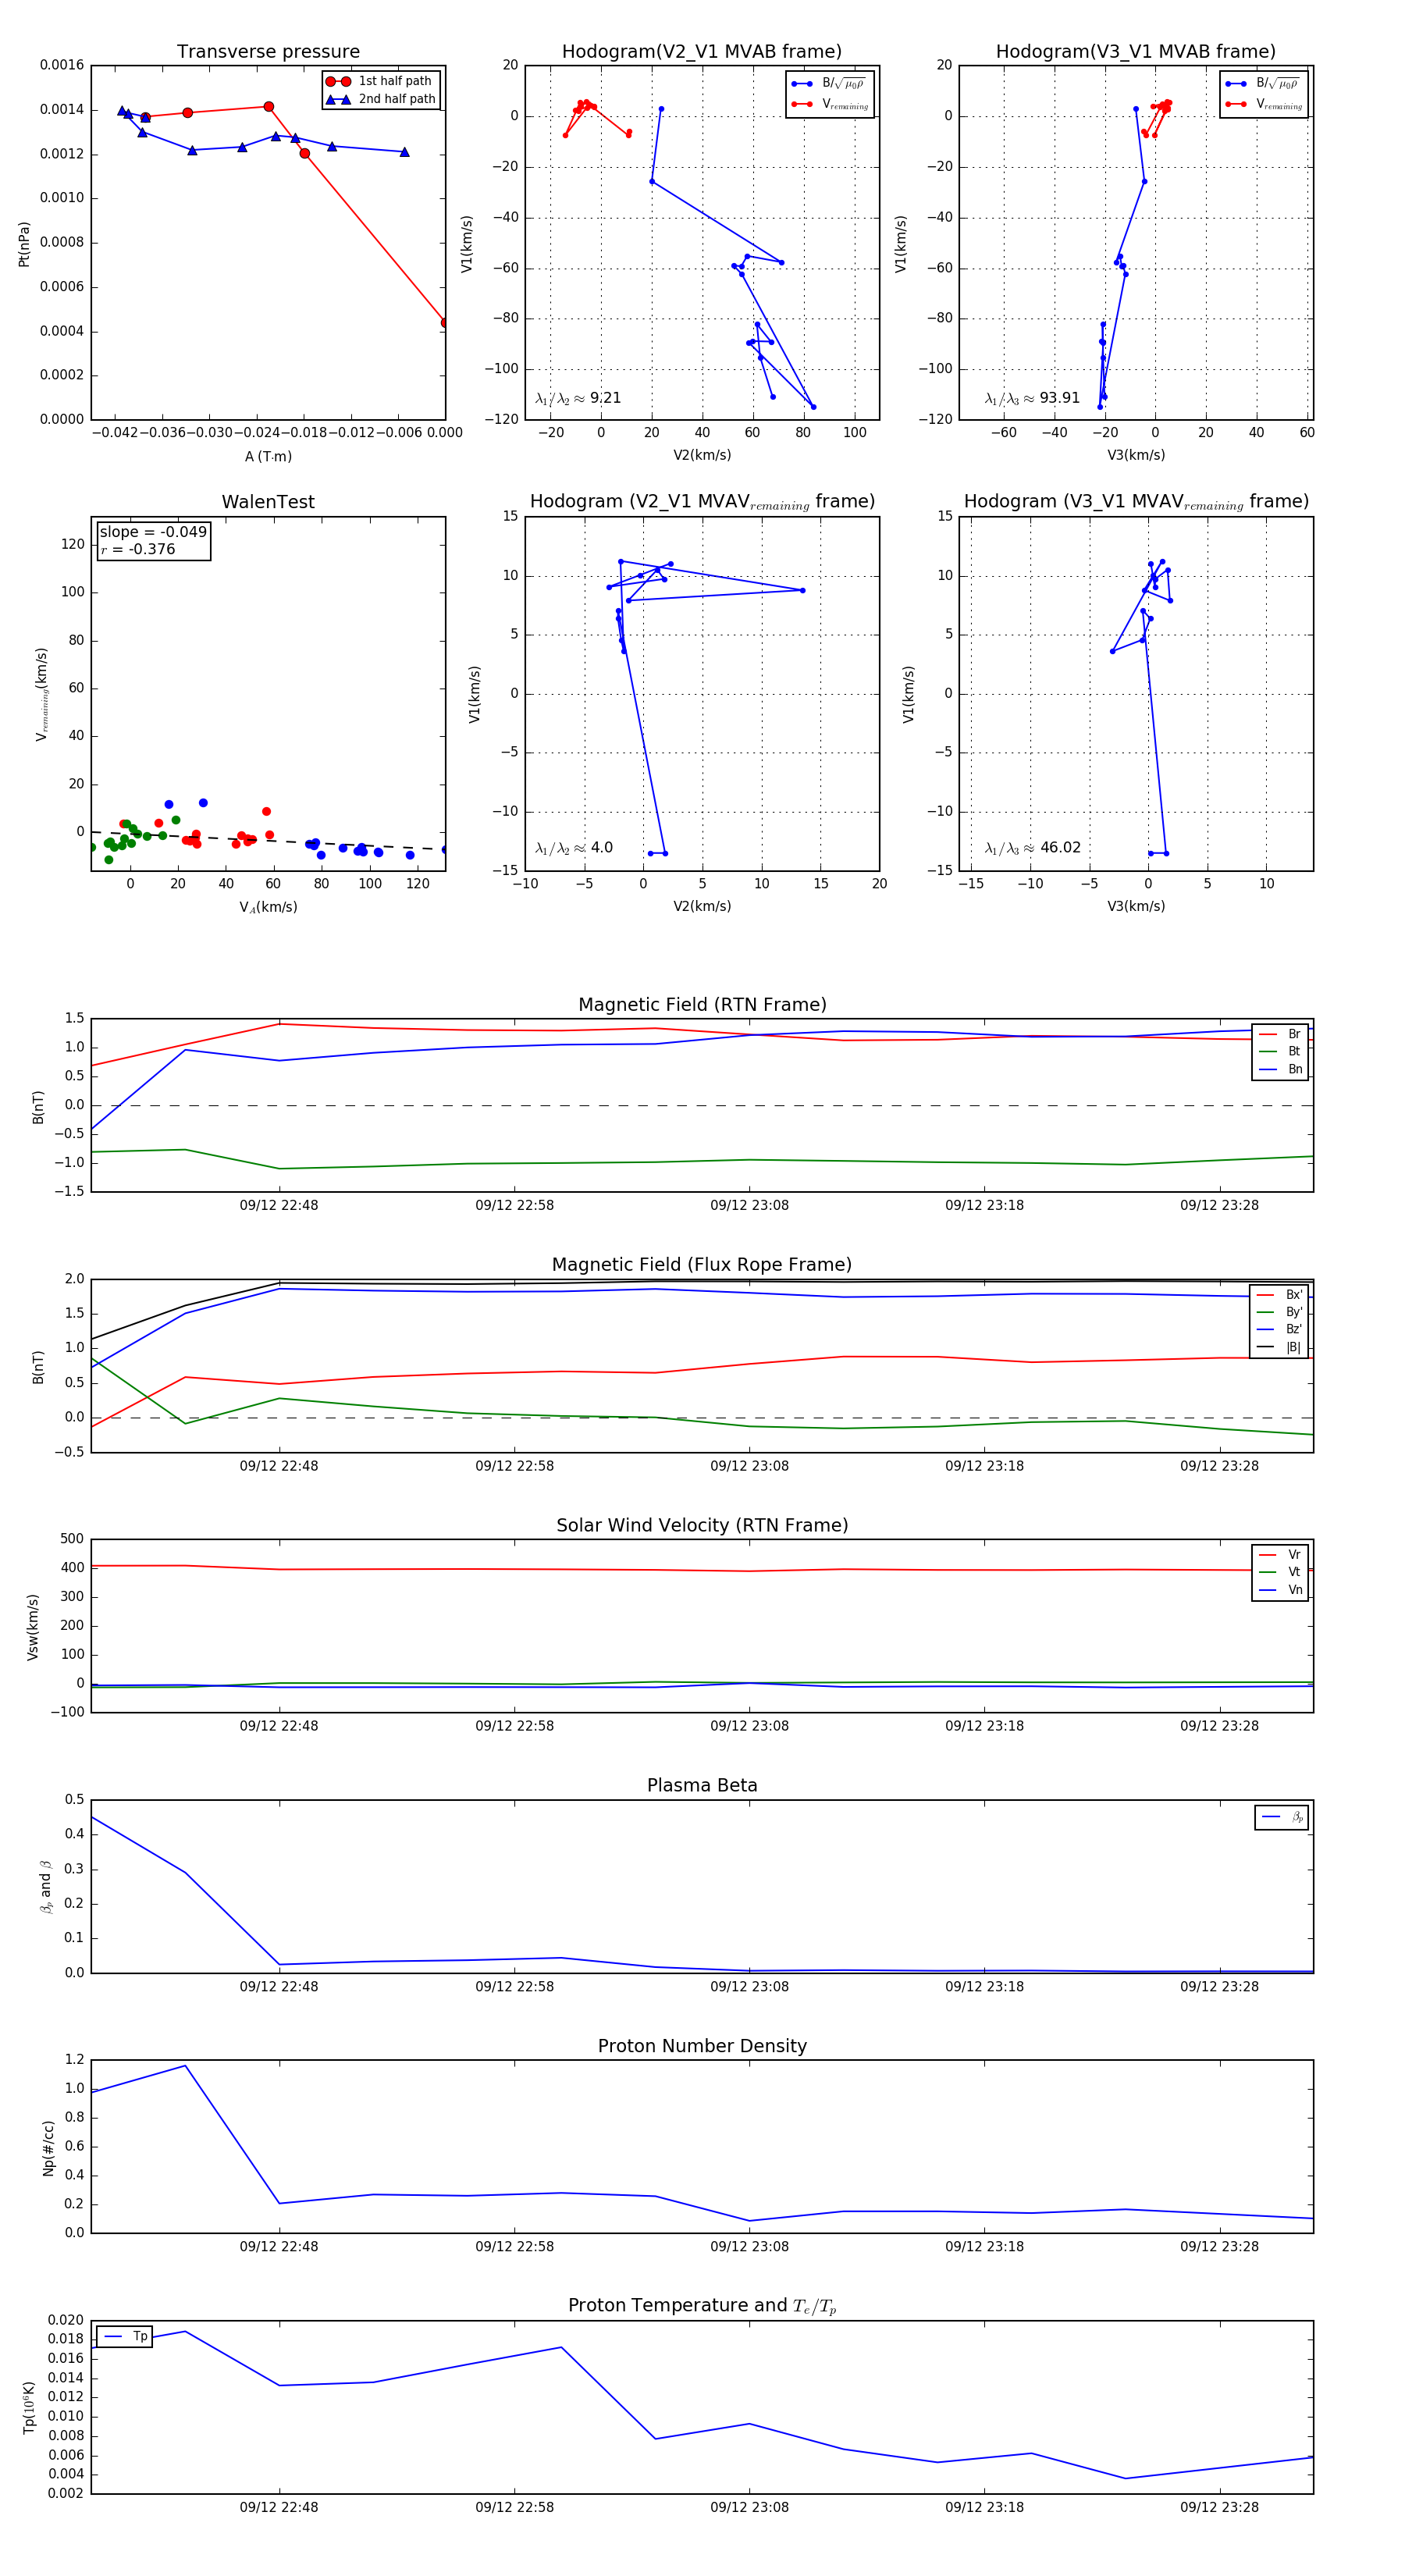Click the "βp and β" y-axis label
1405x2576 pixels.
(46, 1887)
